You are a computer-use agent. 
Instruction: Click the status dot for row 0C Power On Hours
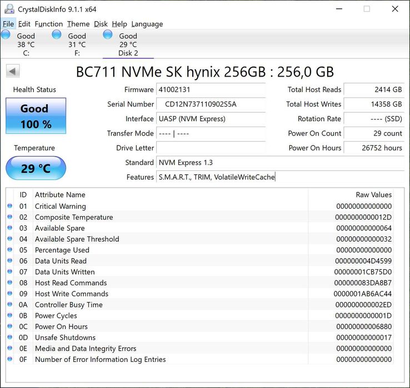point(10,326)
